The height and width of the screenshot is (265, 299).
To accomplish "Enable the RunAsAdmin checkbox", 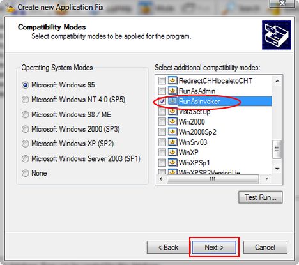I will click(162, 91).
